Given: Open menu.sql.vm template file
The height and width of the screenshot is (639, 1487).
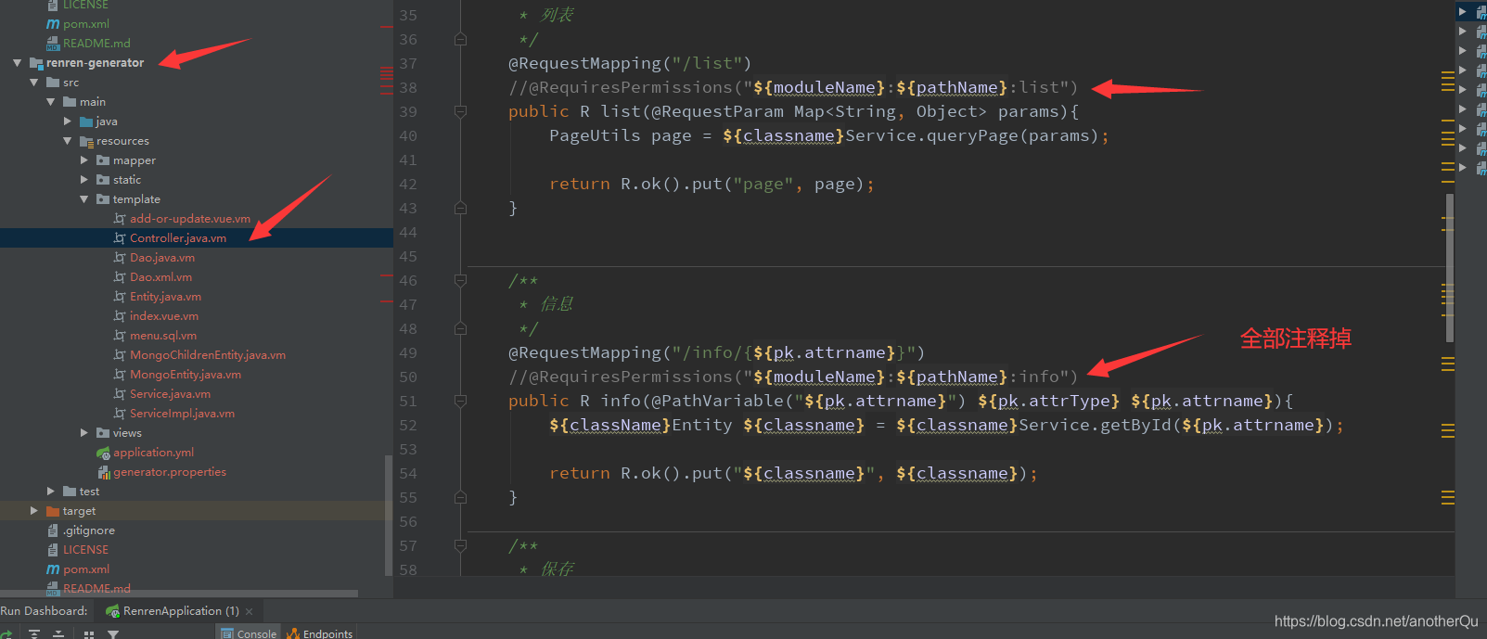Looking at the screenshot, I should click(163, 336).
